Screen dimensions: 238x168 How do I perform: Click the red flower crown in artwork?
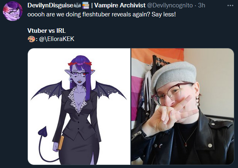(80, 63)
